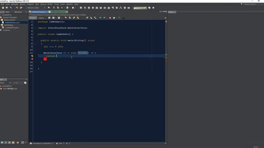
Task: Toggle bookmark on current line
Action: click(95, 18)
